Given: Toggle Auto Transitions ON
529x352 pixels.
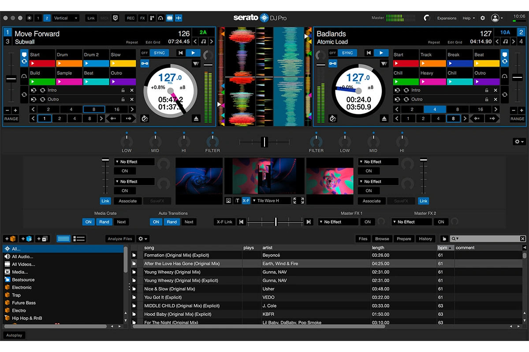Looking at the screenshot, I should [x=156, y=222].
